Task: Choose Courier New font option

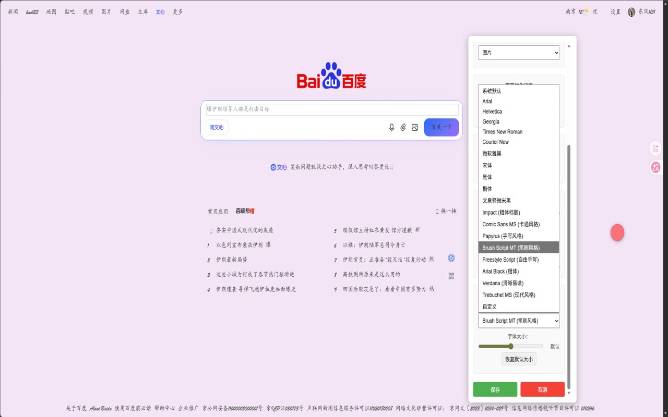Action: pyautogui.click(x=519, y=142)
